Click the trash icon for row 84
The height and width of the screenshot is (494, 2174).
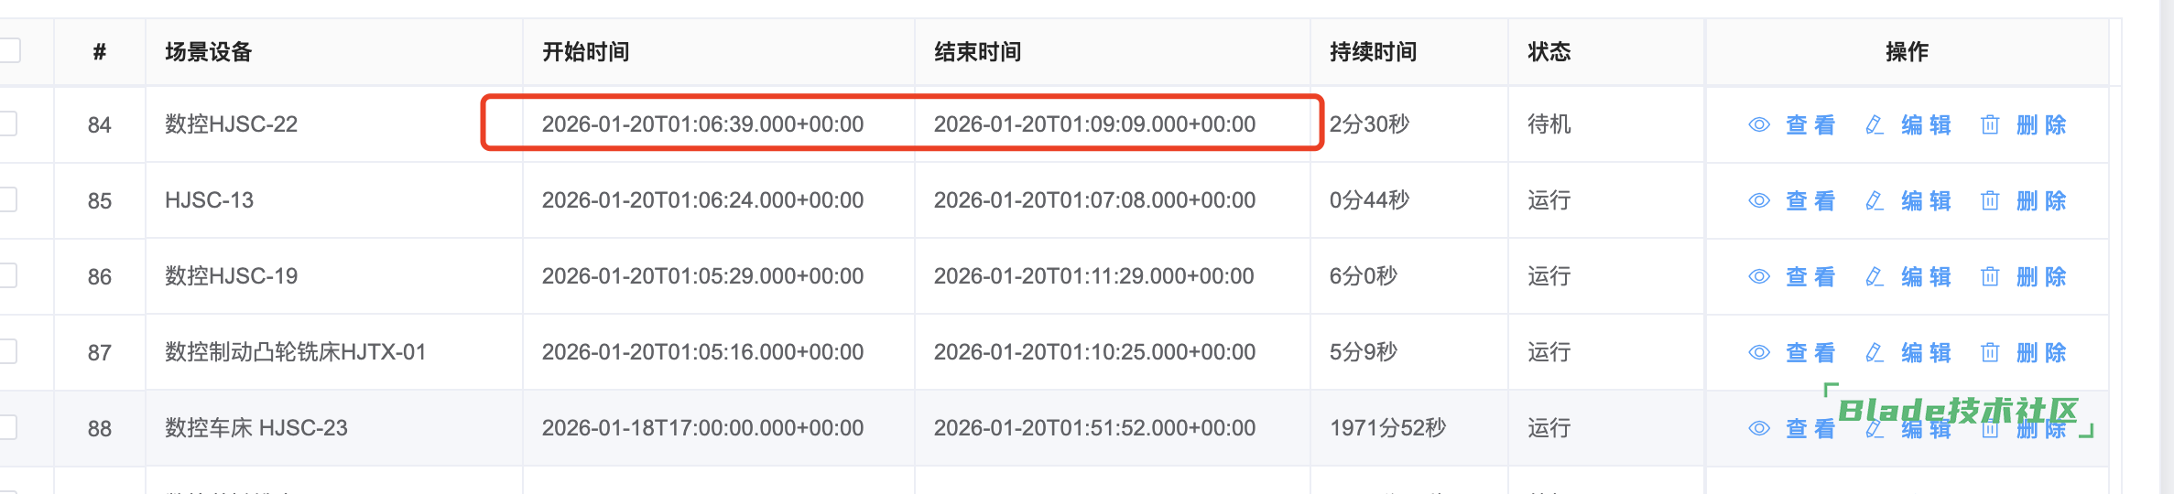pyautogui.click(x=1989, y=124)
